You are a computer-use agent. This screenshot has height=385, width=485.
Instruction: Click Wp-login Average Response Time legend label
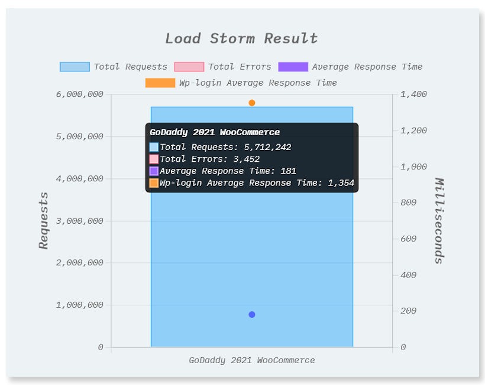click(258, 83)
